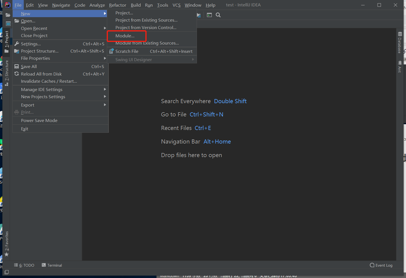Click the tool window quick access icon
The width and height of the screenshot is (406, 278).
click(x=7, y=272)
